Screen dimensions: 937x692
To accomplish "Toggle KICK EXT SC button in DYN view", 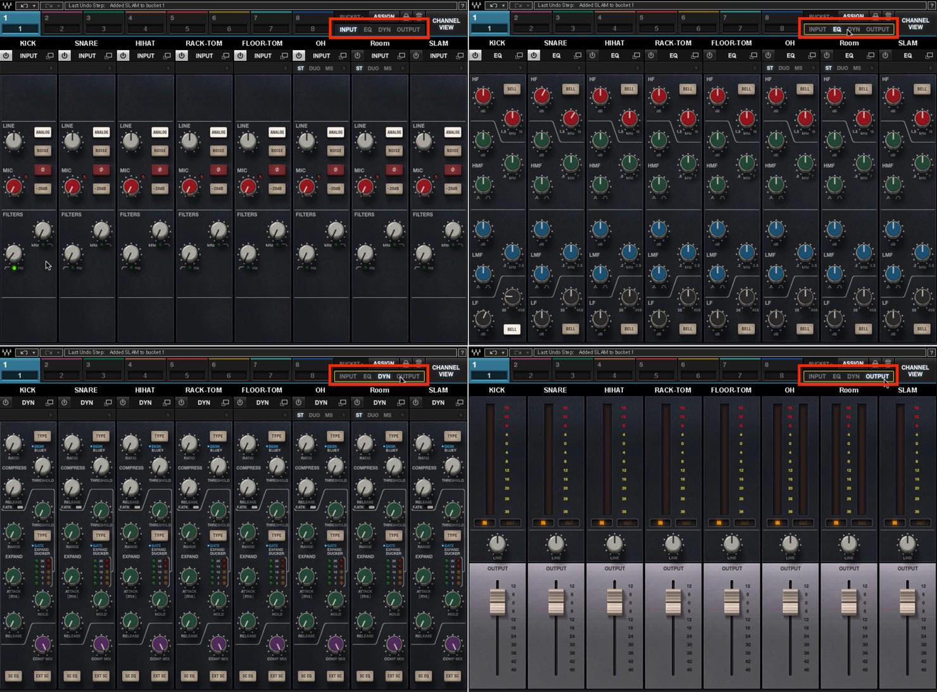I will 42,676.
